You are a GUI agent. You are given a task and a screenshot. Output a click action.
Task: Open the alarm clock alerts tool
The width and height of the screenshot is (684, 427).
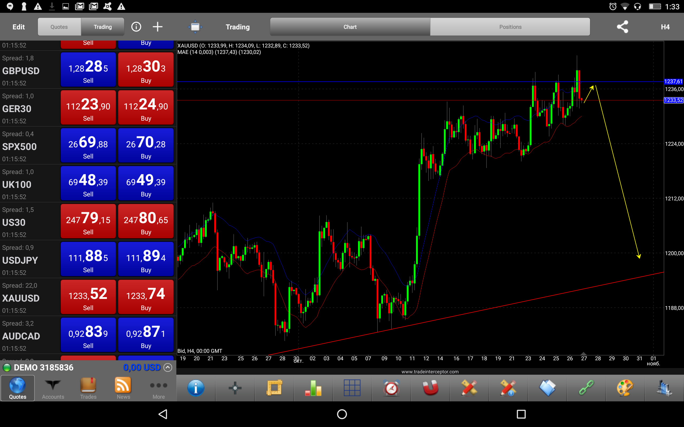(391, 388)
